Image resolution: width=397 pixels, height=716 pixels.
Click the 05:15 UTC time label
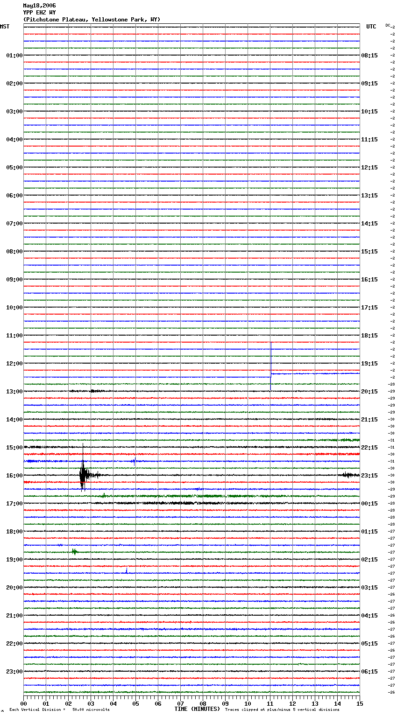[369, 644]
